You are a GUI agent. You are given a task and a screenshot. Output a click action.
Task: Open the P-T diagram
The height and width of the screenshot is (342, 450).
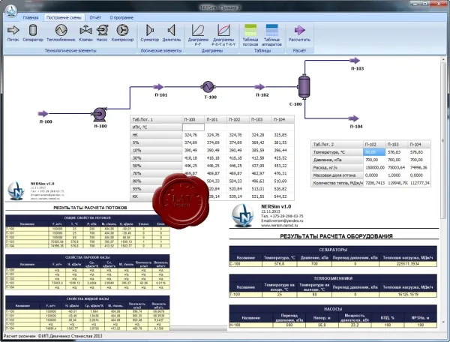(x=198, y=35)
